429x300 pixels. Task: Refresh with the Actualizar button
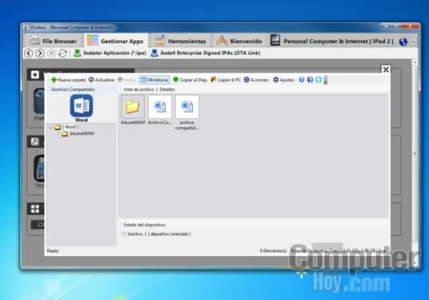pos(101,80)
